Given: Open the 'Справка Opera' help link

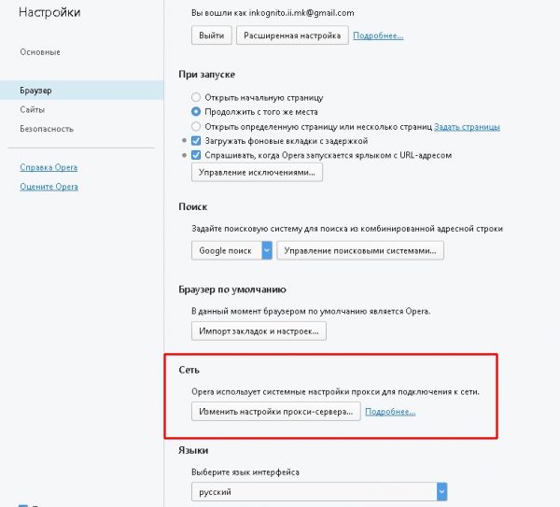Looking at the screenshot, I should (x=49, y=167).
